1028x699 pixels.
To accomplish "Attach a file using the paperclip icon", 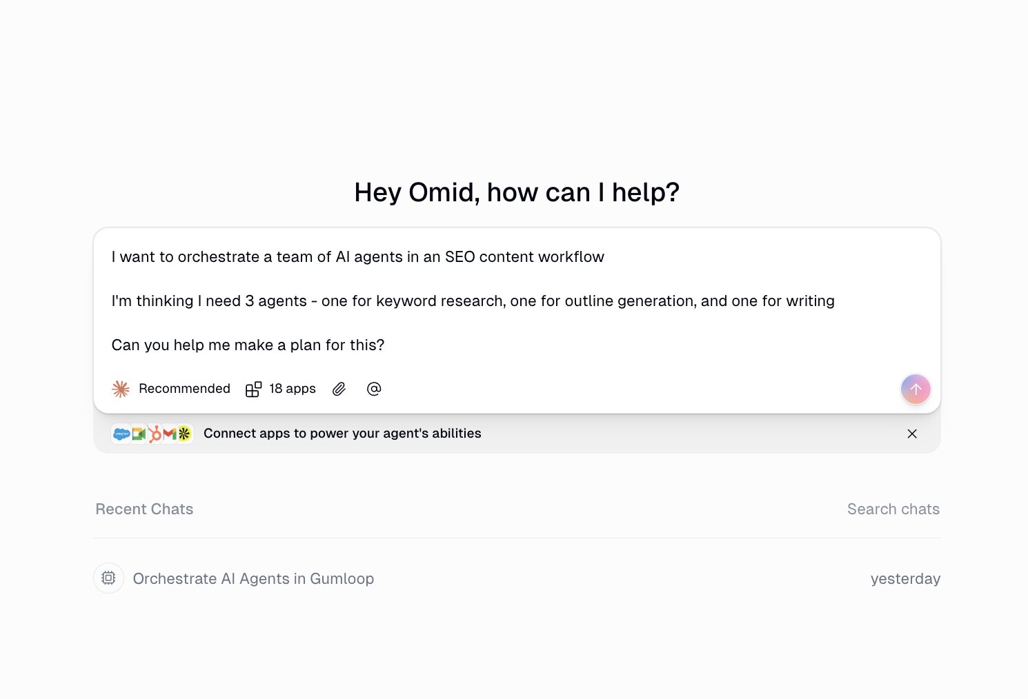I will click(339, 389).
